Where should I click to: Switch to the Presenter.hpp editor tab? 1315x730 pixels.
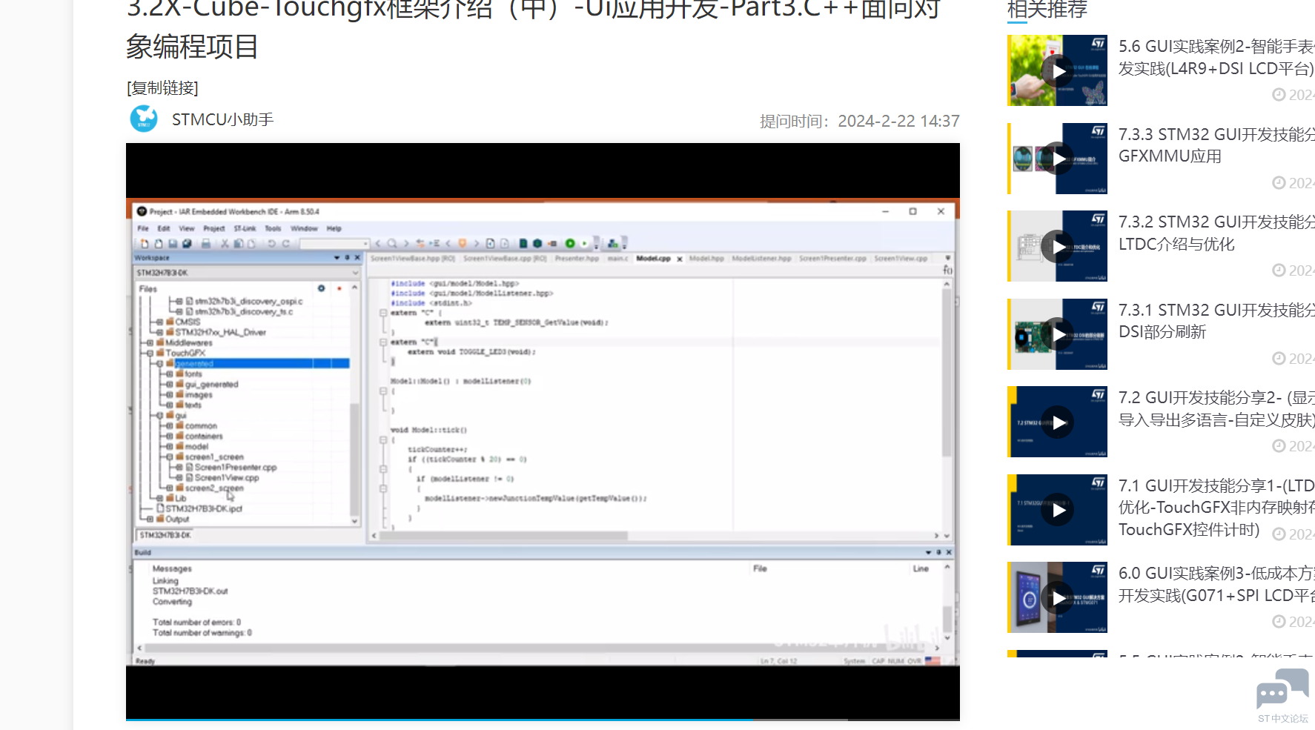(577, 259)
